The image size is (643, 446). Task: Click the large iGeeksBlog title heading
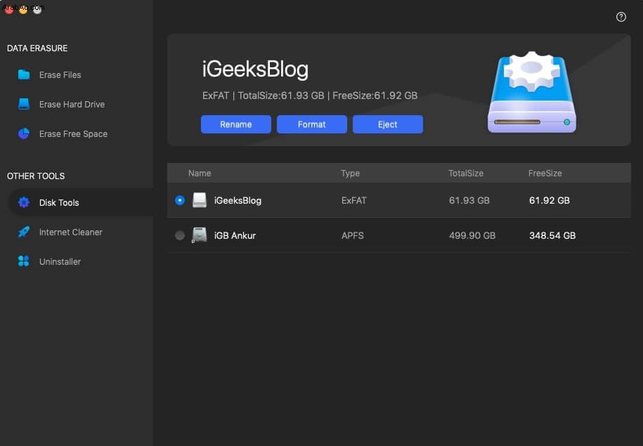pyautogui.click(x=255, y=69)
